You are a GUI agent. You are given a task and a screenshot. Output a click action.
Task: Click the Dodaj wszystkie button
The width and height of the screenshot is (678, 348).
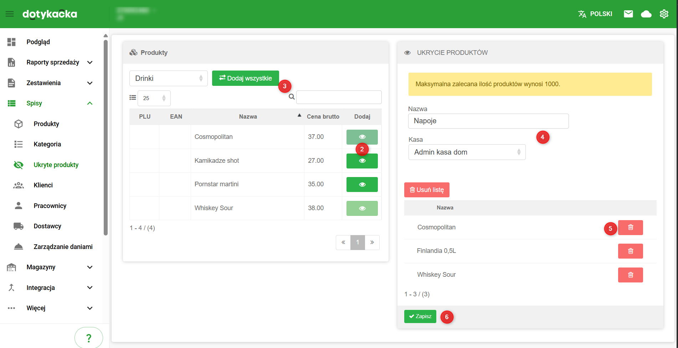pos(245,78)
